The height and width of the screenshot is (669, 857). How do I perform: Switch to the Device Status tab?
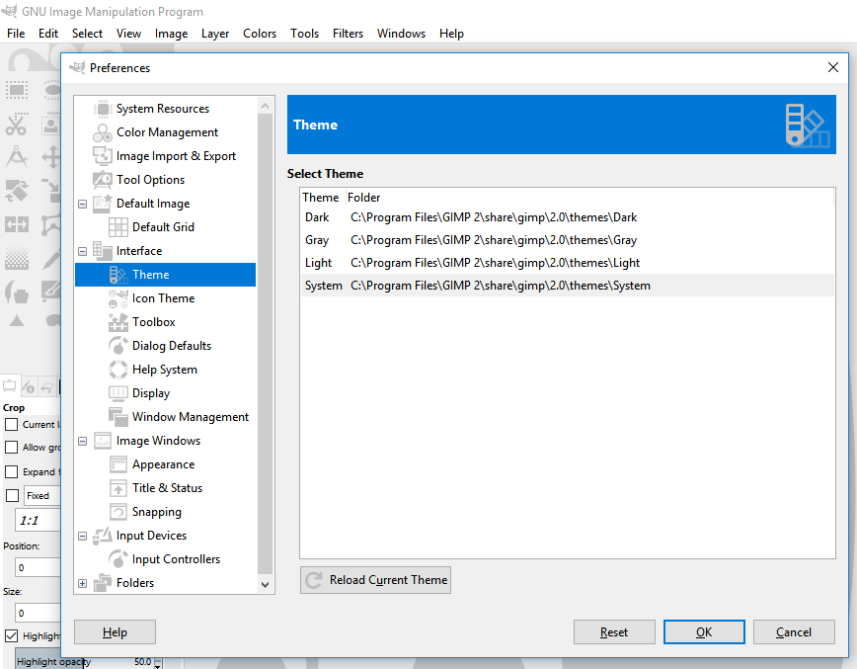pos(29,387)
